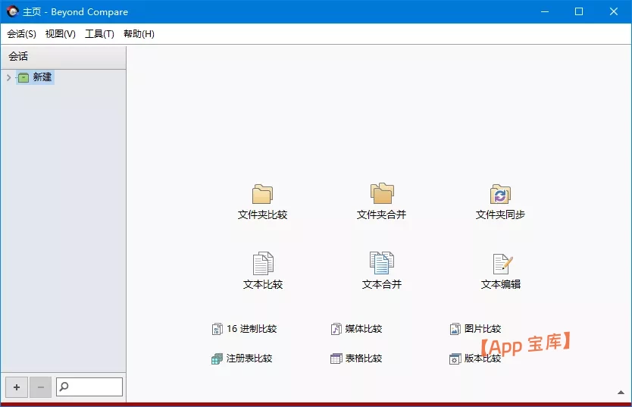
Task: Open 版本比较 version compare
Action: [x=475, y=358]
